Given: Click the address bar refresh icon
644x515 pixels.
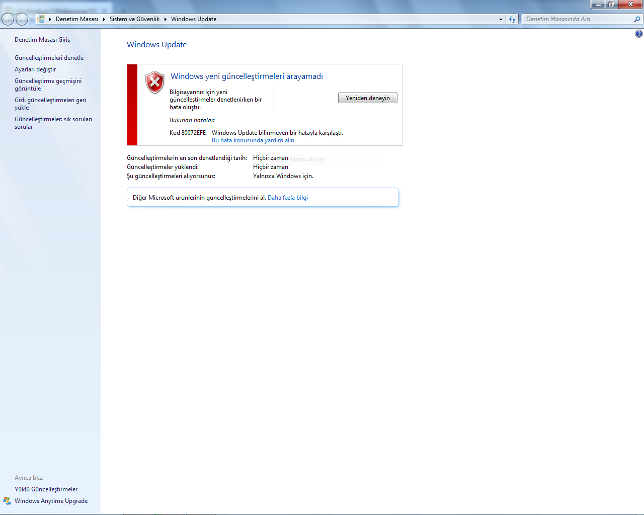Looking at the screenshot, I should [x=512, y=19].
